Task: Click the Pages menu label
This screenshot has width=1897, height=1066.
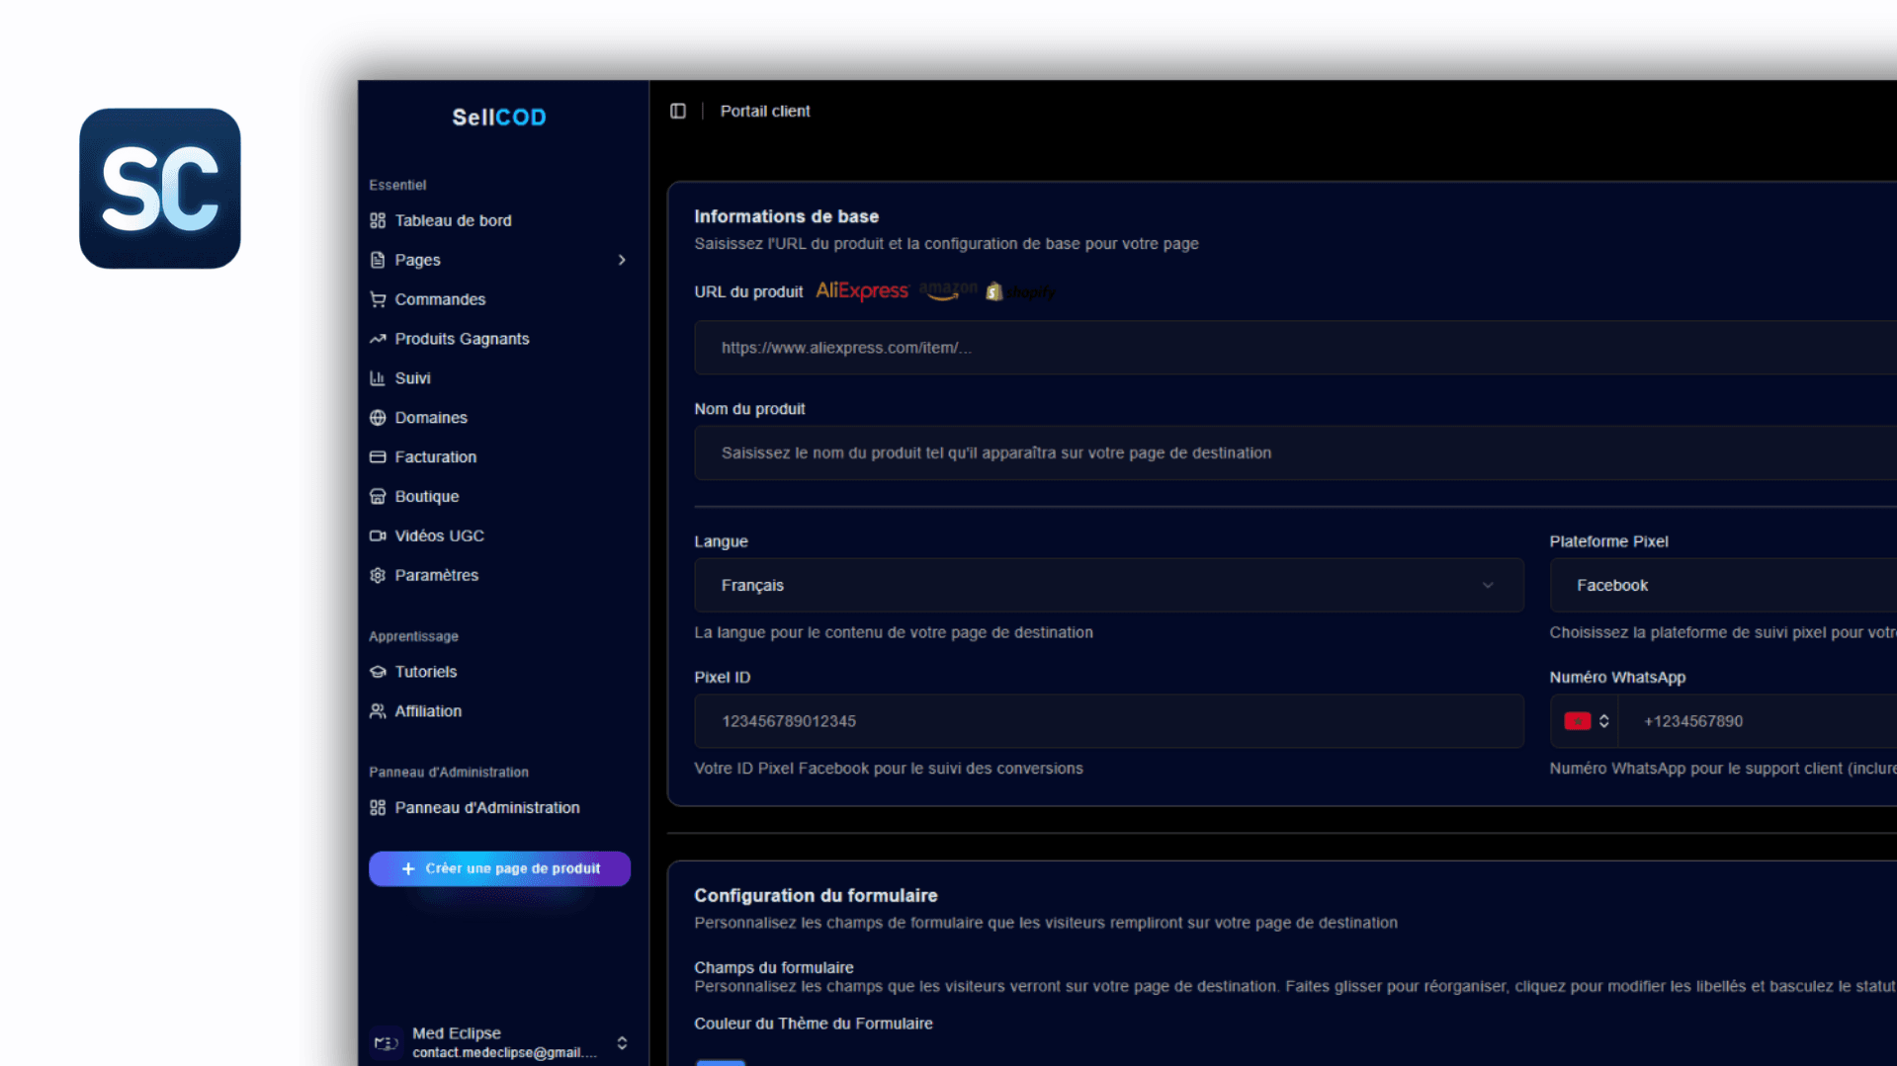Action: point(417,260)
